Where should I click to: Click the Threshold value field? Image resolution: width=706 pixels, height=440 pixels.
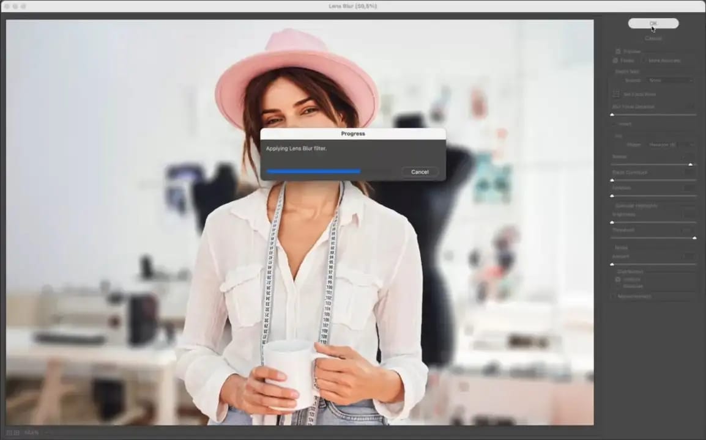[x=689, y=230]
